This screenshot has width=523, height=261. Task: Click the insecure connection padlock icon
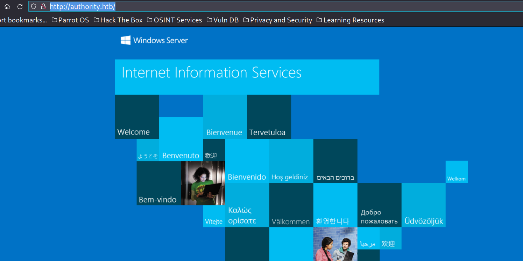coord(43,6)
